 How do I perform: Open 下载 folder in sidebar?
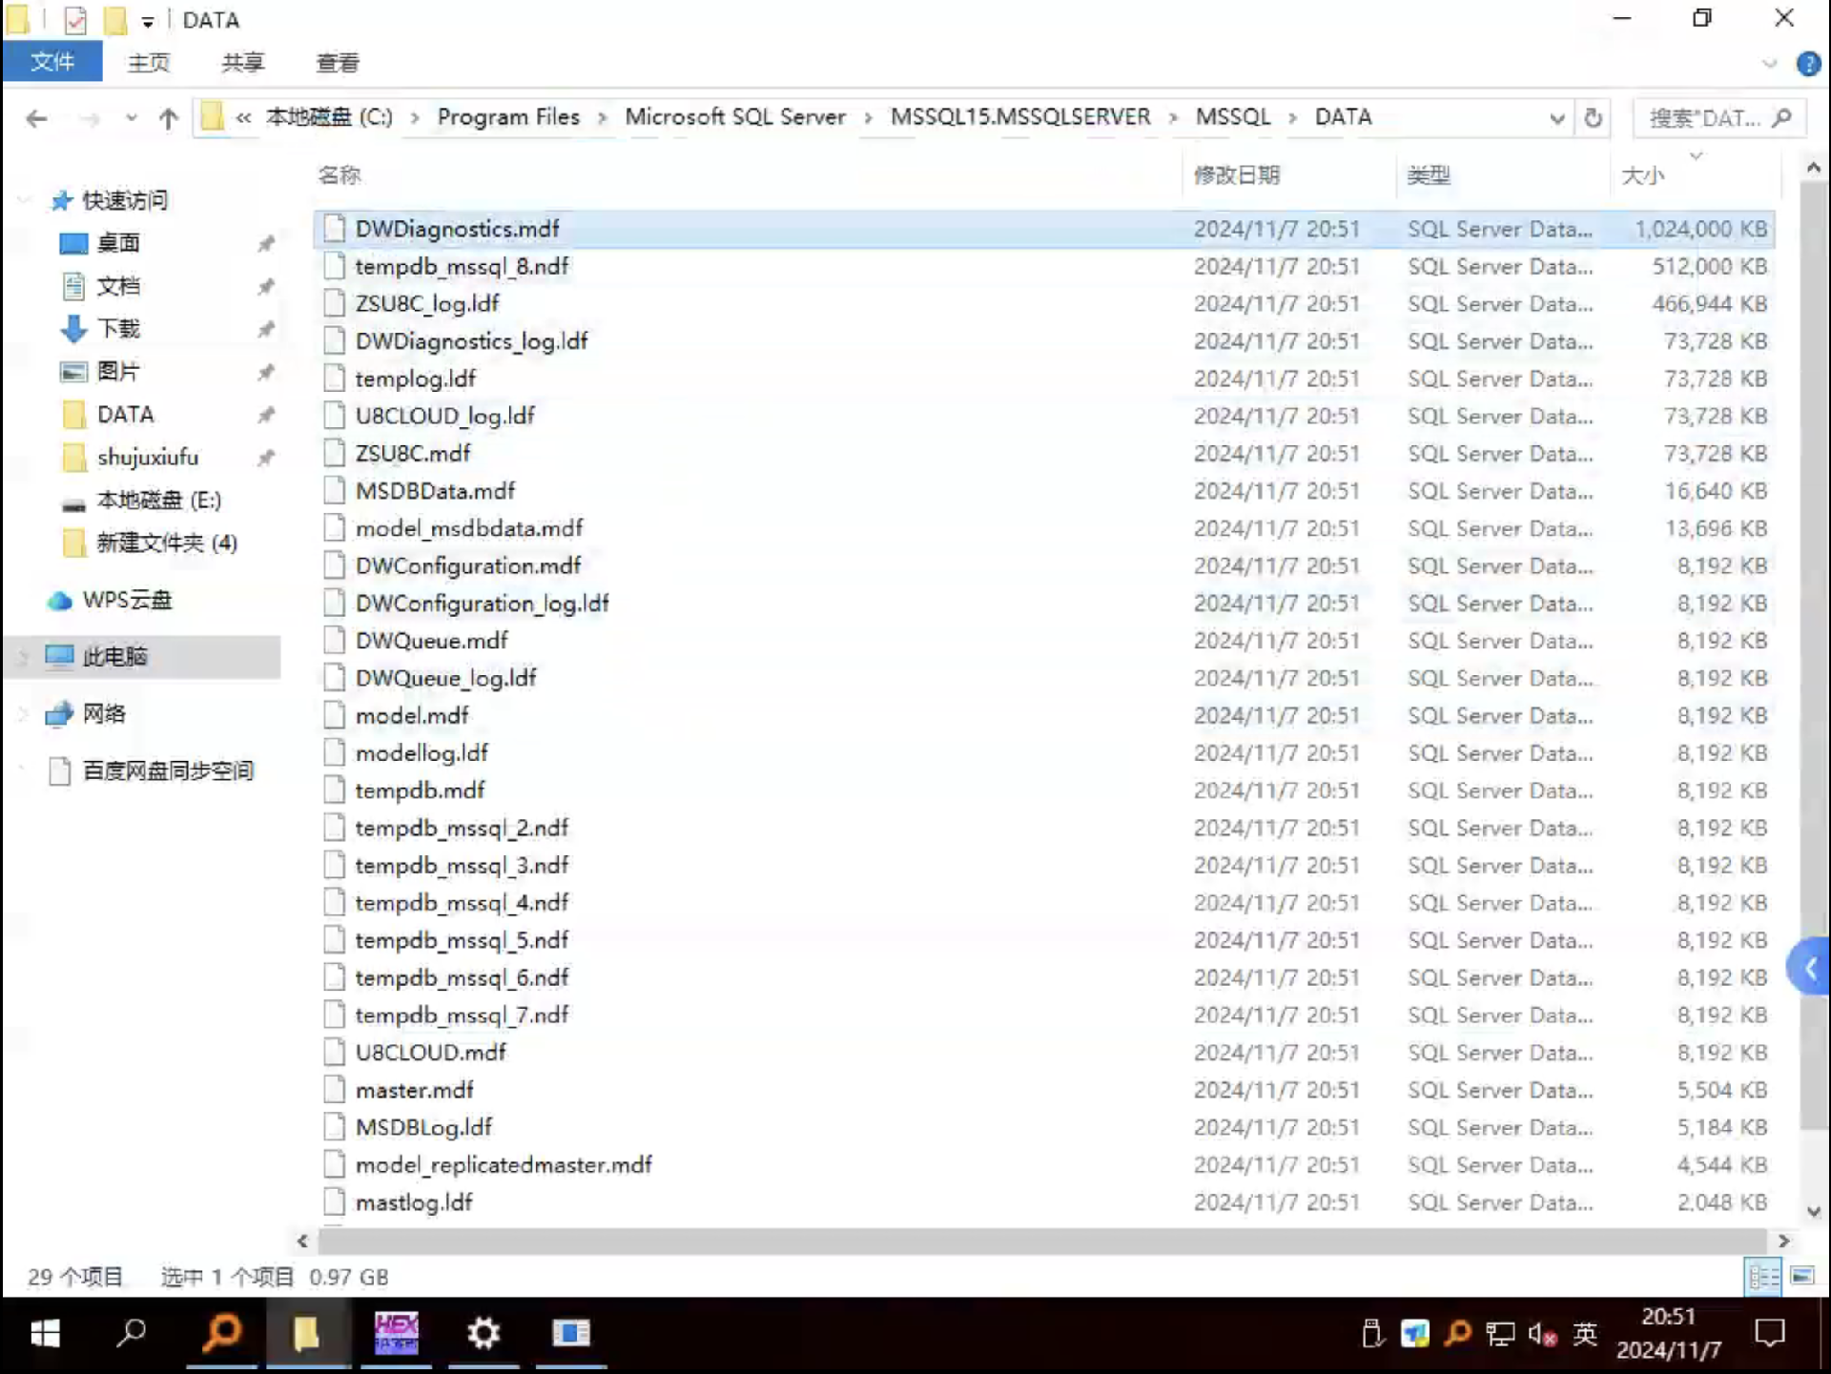118,329
